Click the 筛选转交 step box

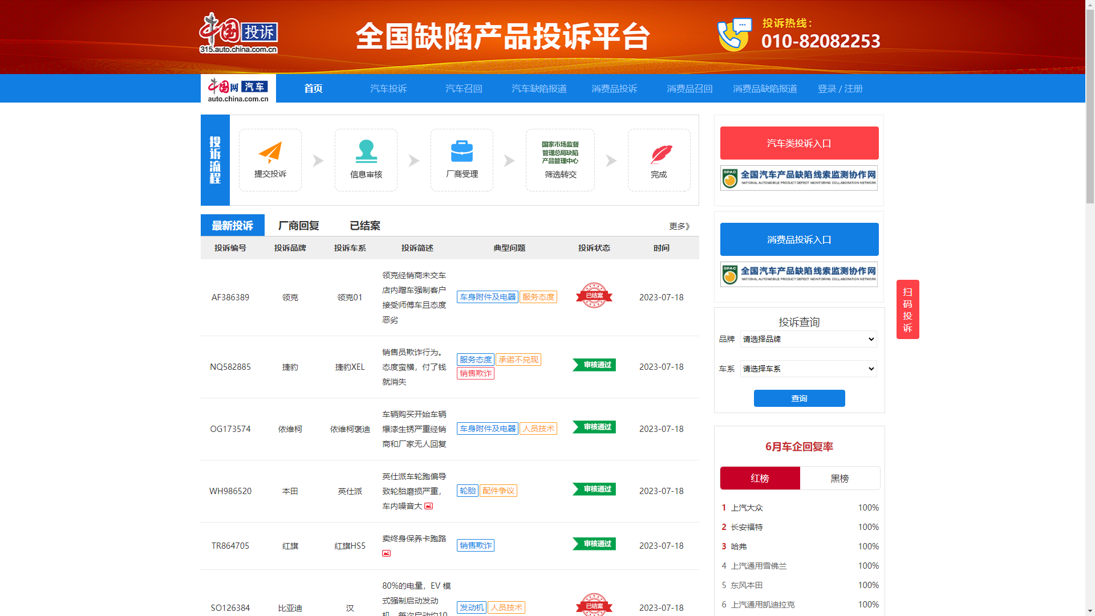(x=560, y=160)
